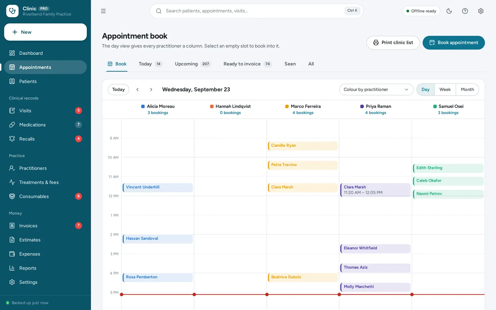Click Marco Ferreira 4 bookings link

tap(303, 113)
